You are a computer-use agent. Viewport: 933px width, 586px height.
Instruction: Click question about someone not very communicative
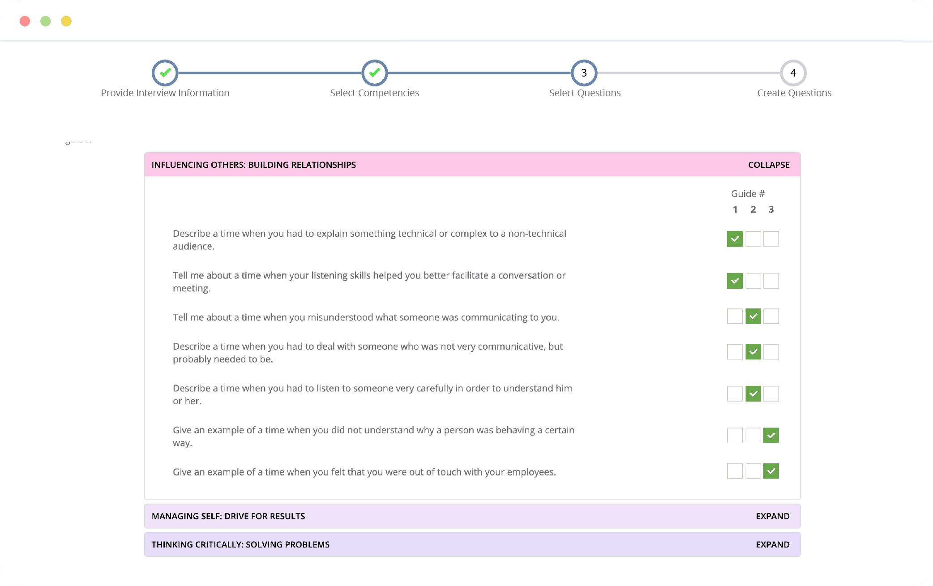[368, 353]
